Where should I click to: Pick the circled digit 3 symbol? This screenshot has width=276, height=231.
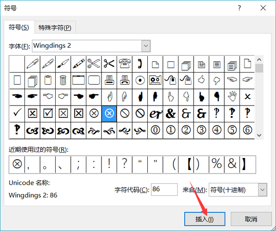(x=201, y=130)
